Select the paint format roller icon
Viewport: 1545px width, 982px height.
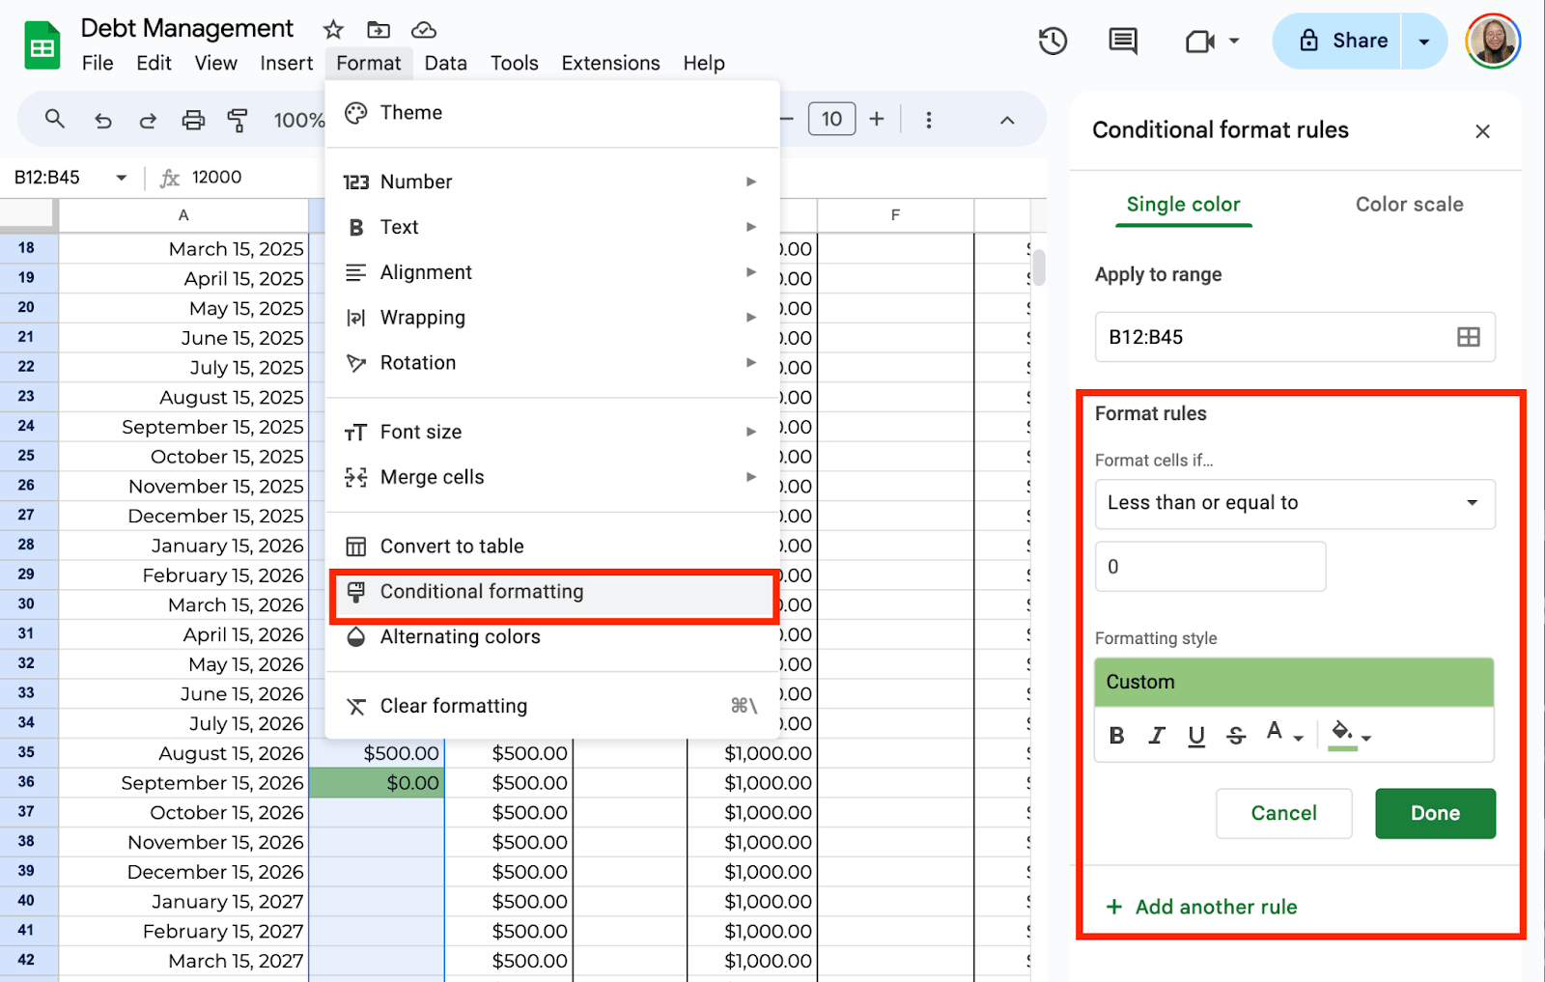237,120
